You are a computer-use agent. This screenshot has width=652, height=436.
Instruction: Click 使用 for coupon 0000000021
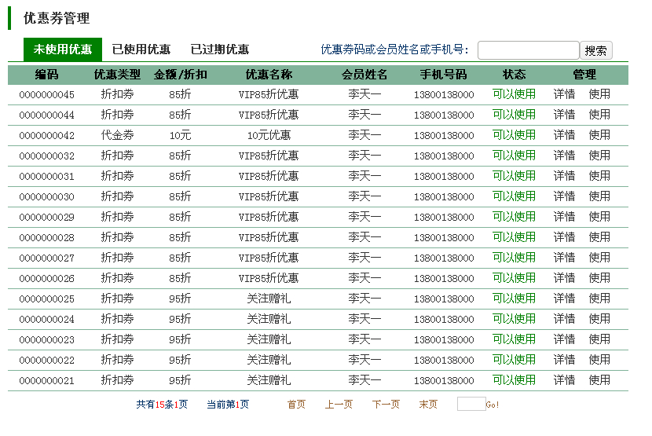tap(599, 380)
